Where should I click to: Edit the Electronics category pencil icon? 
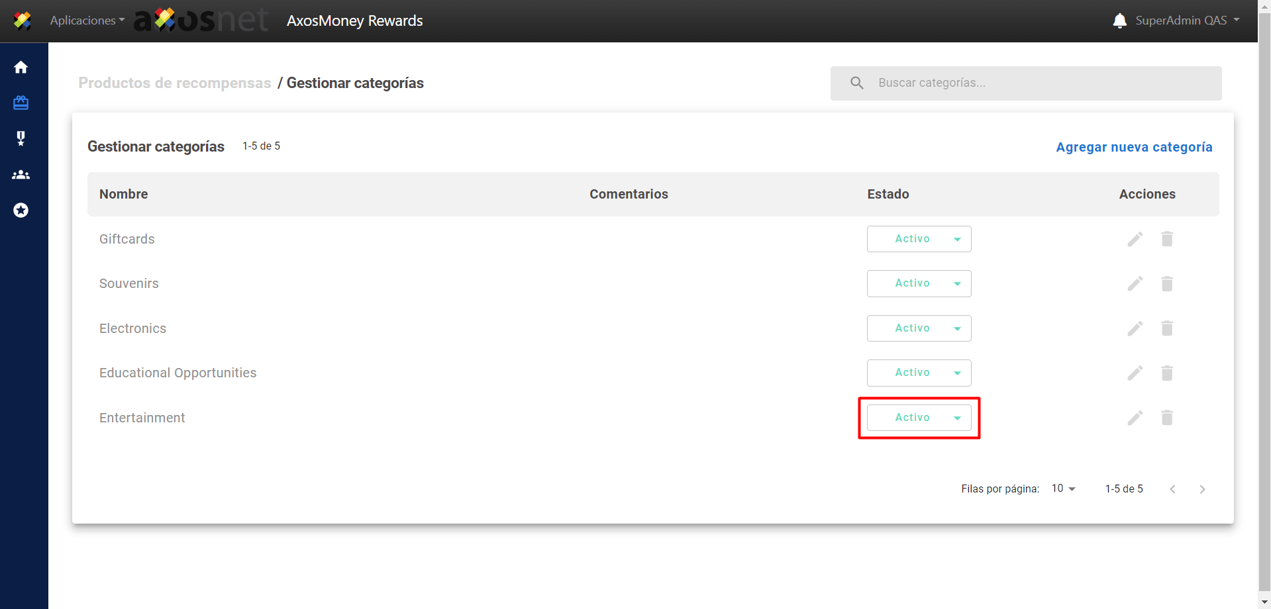(x=1135, y=328)
